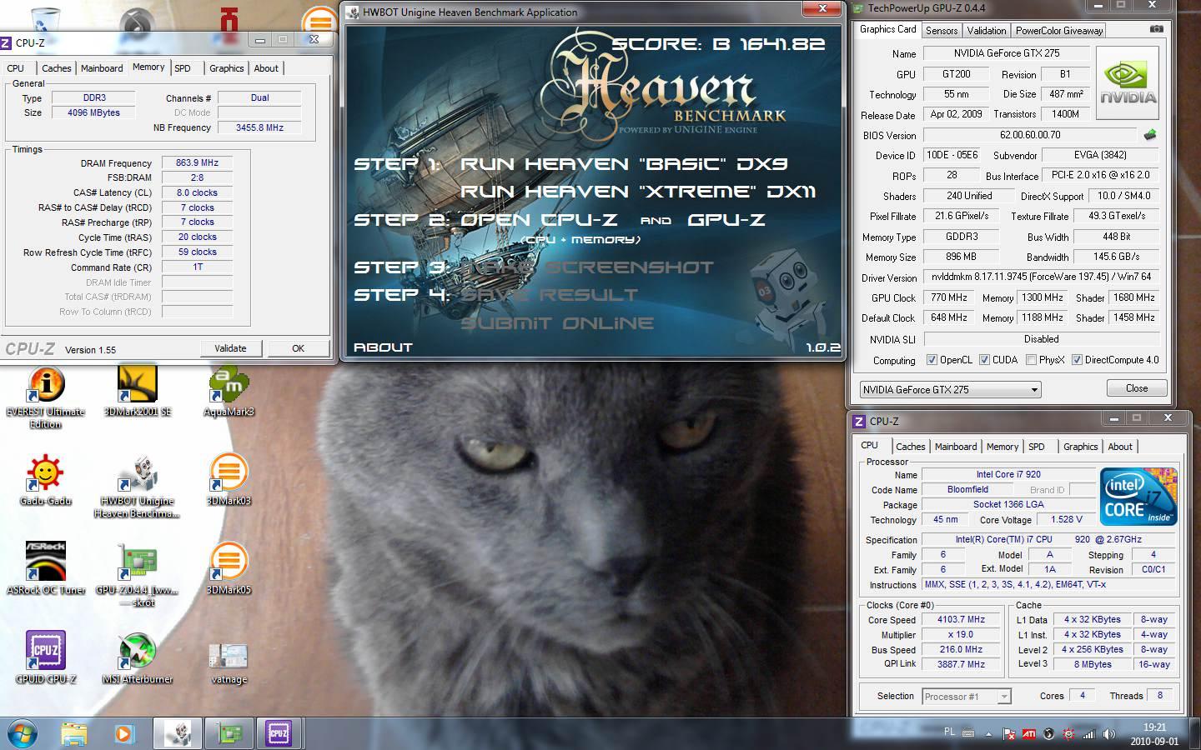Click Run Heaven "Xtreme" DX11
Viewport: 1201px width, 750px height.
click(639, 192)
